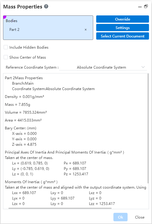Remove Part 2 using the x icon
This screenshot has height=224, width=152.
click(x=86, y=30)
